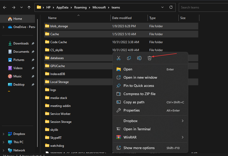This screenshot has width=228, height=156.
Task: Select the Local Storage folder
Action: coord(78,82)
